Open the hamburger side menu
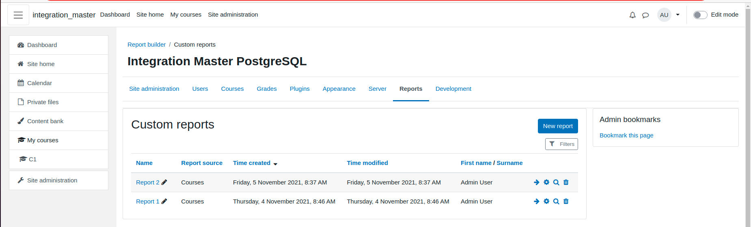The width and height of the screenshot is (751, 227). pos(18,15)
